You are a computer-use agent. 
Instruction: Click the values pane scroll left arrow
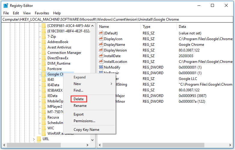(100, 145)
